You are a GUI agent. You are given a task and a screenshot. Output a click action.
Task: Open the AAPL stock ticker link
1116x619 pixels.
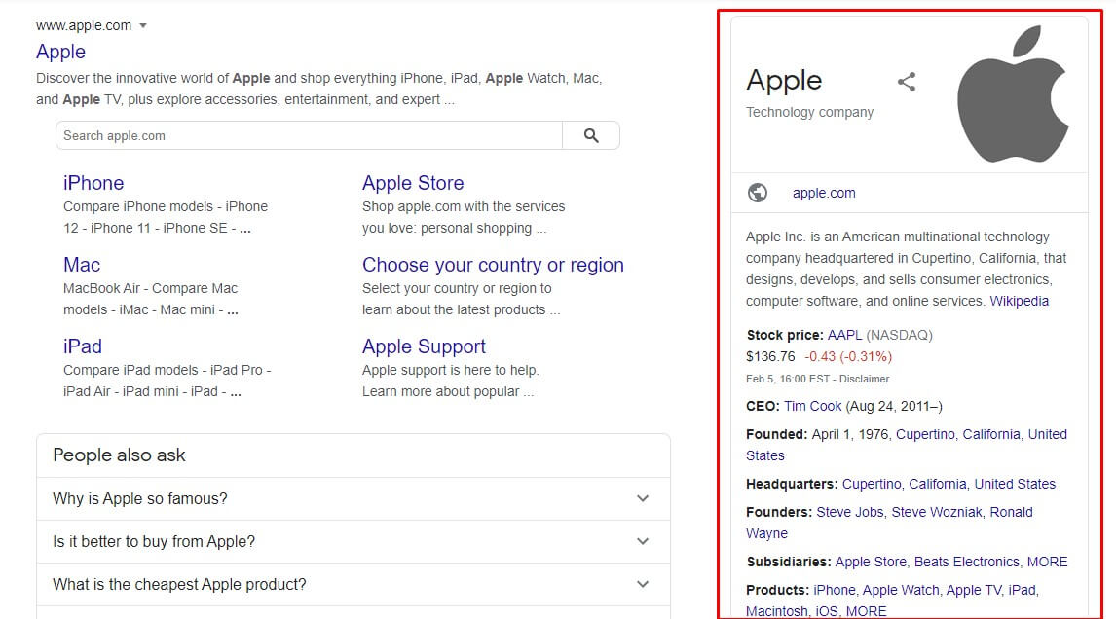point(844,335)
